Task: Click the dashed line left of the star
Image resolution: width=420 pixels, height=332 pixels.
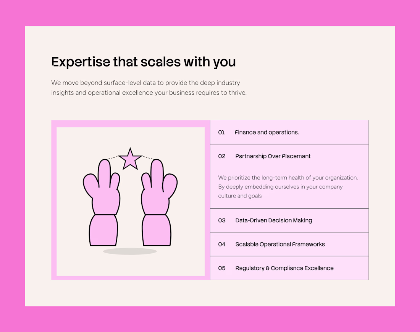Action: tap(113, 157)
